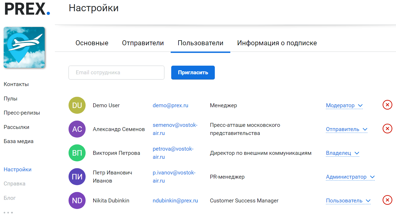This screenshot has height=221, width=396.
Task: Open the demo@prex.ru email link
Action: (170, 105)
